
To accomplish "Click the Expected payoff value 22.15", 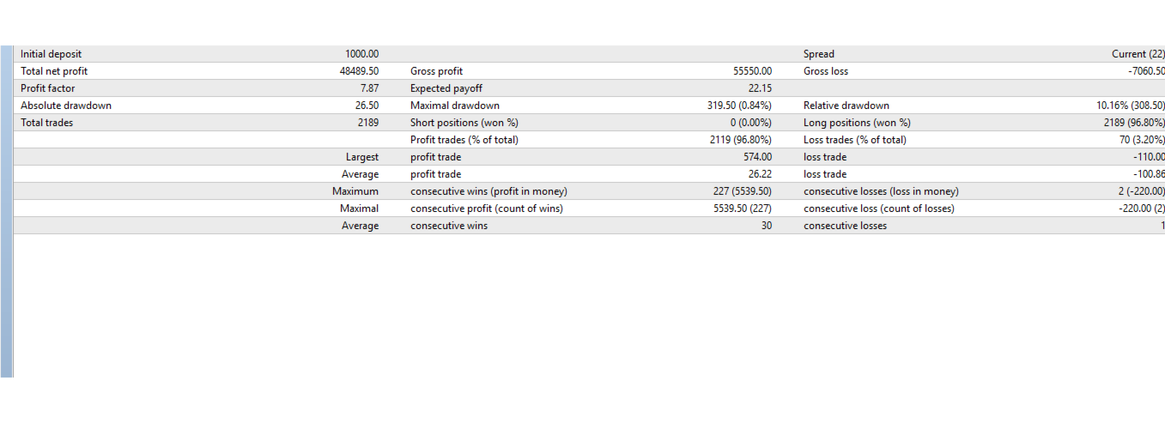I will click(x=760, y=88).
